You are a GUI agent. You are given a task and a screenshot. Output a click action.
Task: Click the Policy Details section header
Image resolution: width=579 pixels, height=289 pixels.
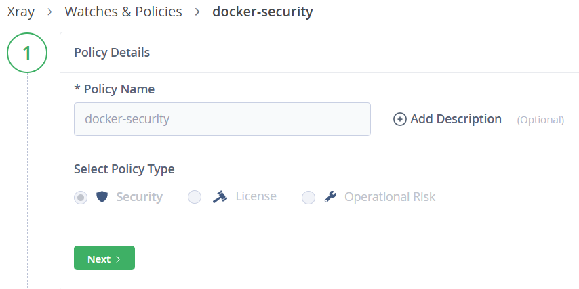click(112, 53)
